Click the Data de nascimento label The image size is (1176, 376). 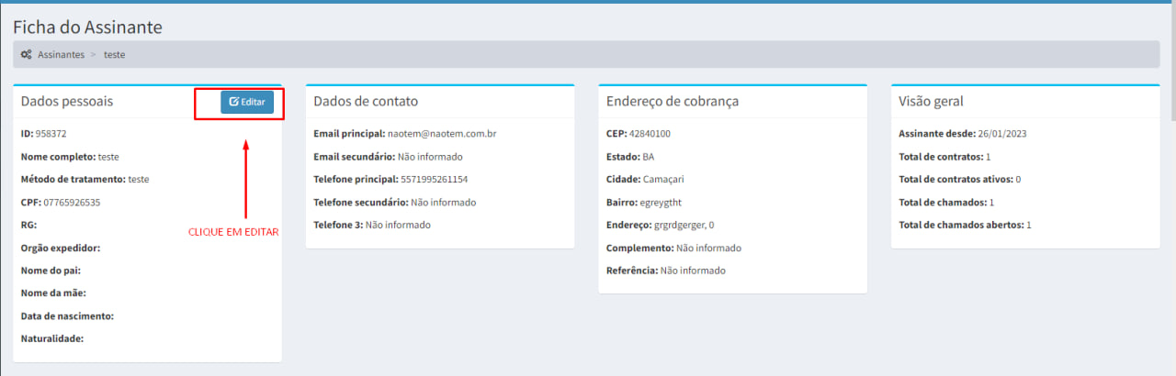click(x=67, y=316)
